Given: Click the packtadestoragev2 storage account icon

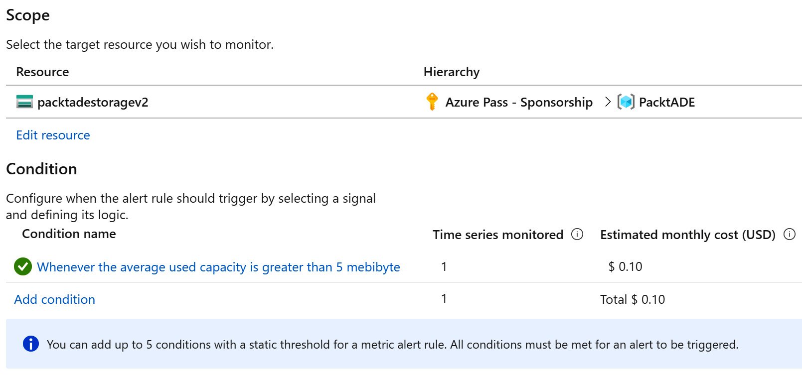Looking at the screenshot, I should [x=24, y=102].
